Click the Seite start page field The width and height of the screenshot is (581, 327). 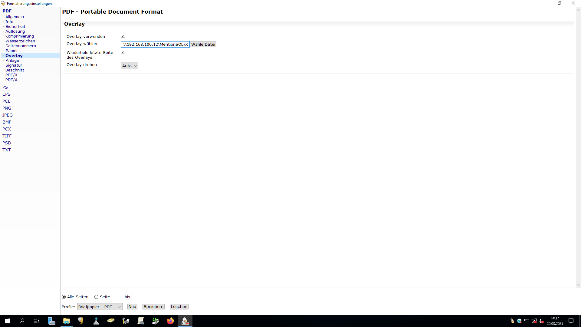[117, 297]
